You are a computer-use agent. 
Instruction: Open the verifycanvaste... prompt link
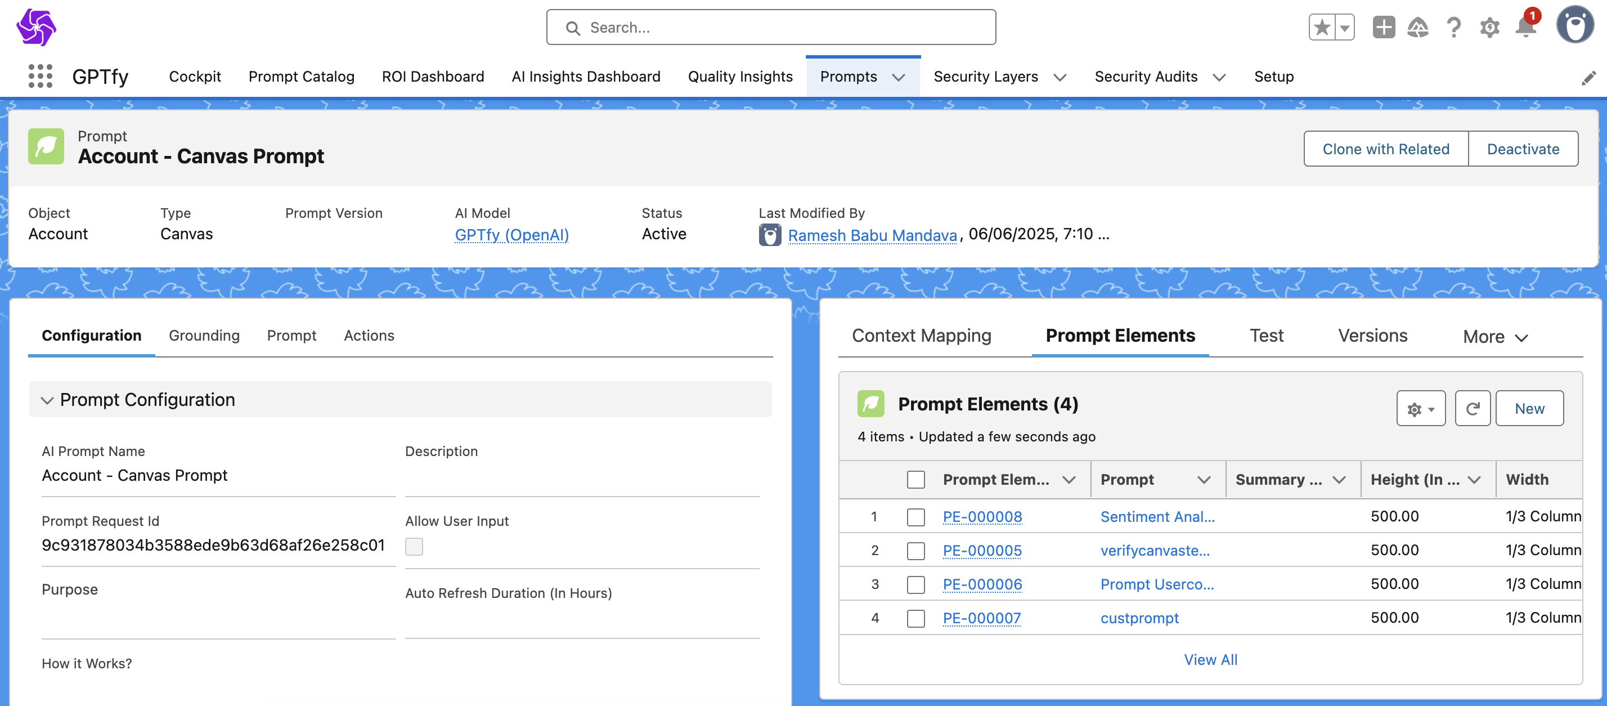[1155, 551]
